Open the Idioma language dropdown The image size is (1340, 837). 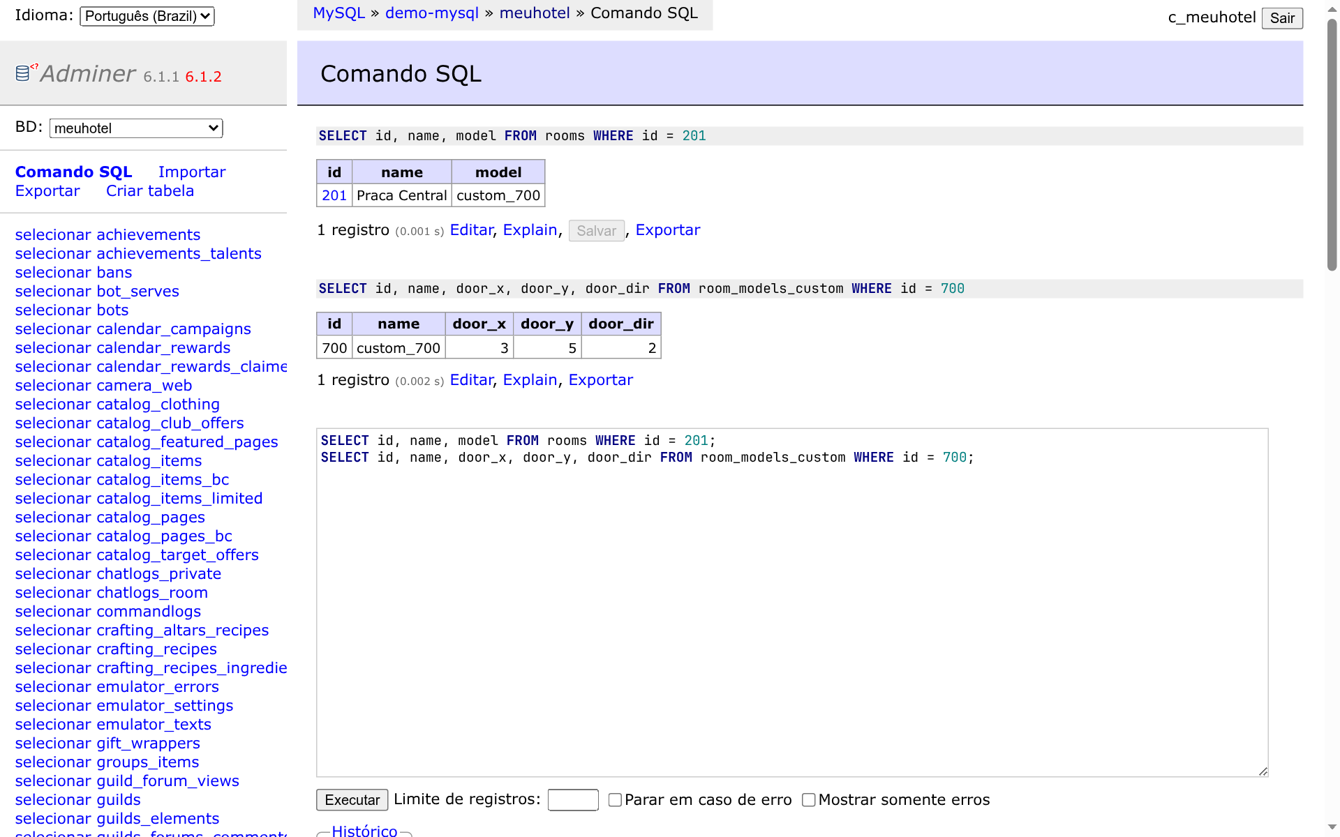click(147, 16)
